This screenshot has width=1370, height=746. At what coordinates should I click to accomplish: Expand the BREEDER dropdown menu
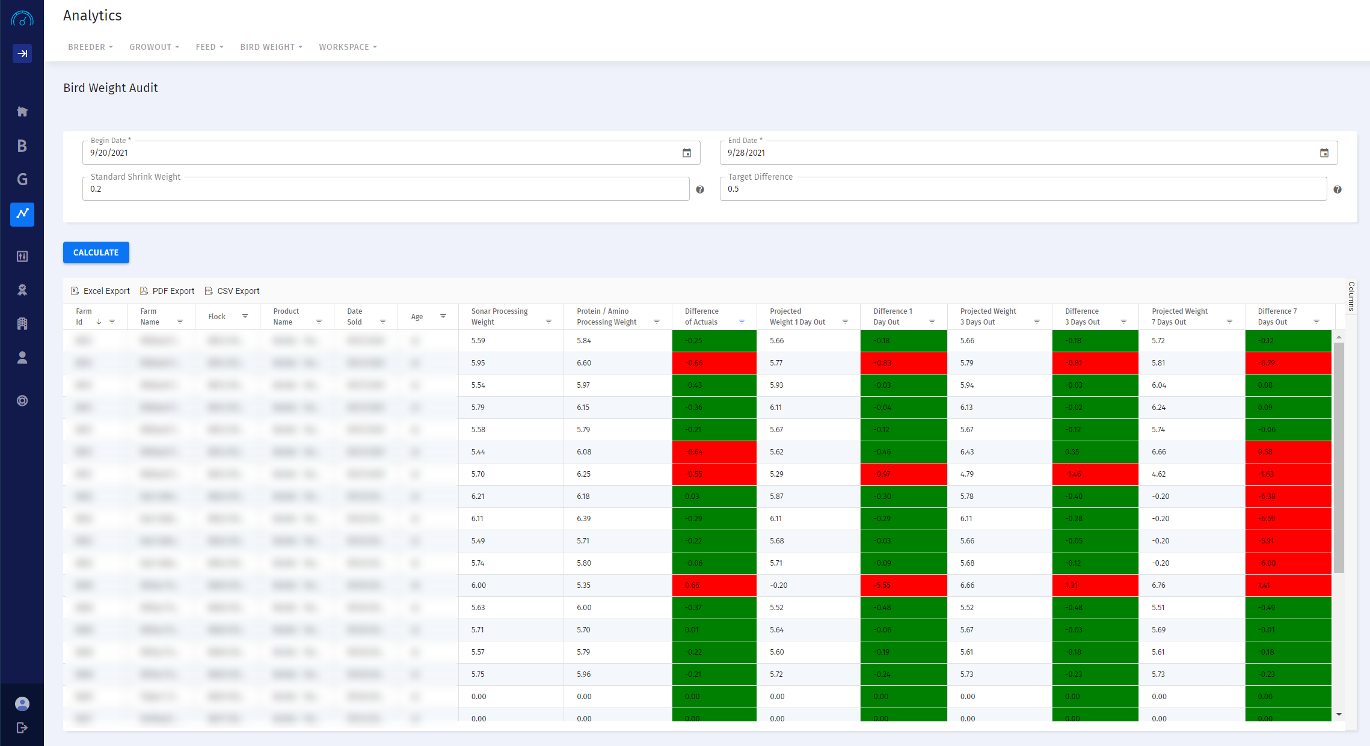point(90,47)
